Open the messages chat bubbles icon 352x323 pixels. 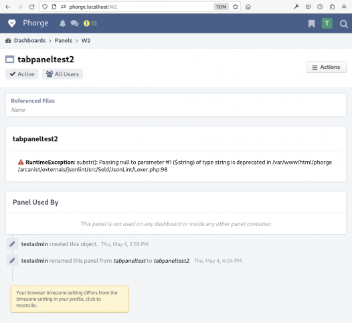click(74, 23)
